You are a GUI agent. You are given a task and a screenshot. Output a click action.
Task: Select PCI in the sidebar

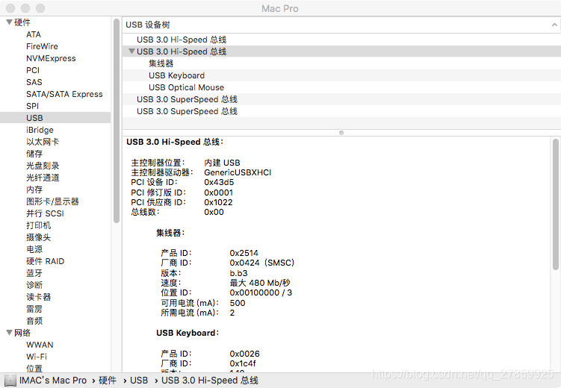33,70
